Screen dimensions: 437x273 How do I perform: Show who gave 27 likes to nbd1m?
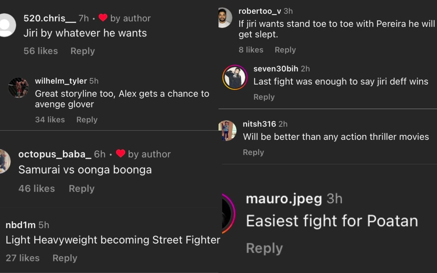(22, 258)
